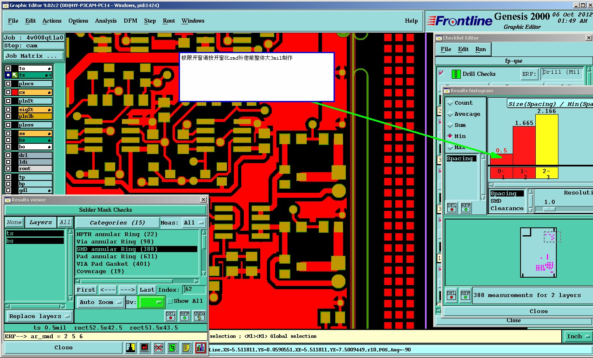Open the DFM menu
The height and width of the screenshot is (358, 593).
pyautogui.click(x=131, y=21)
